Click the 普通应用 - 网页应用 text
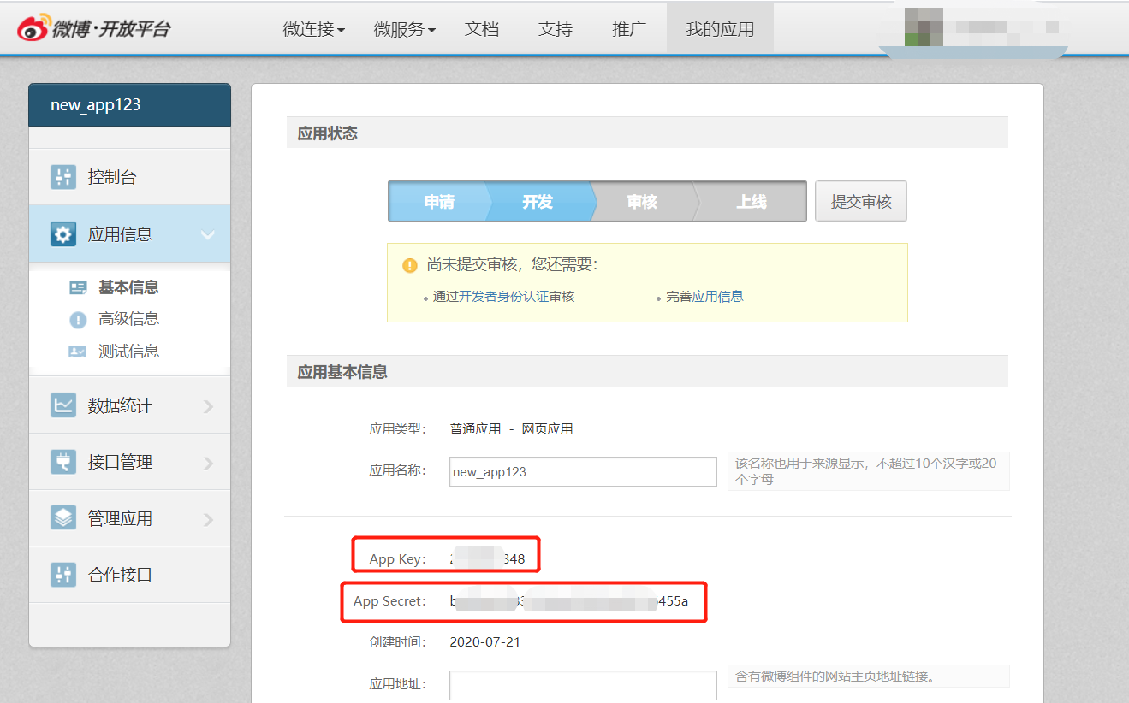This screenshot has height=703, width=1129. (x=511, y=429)
